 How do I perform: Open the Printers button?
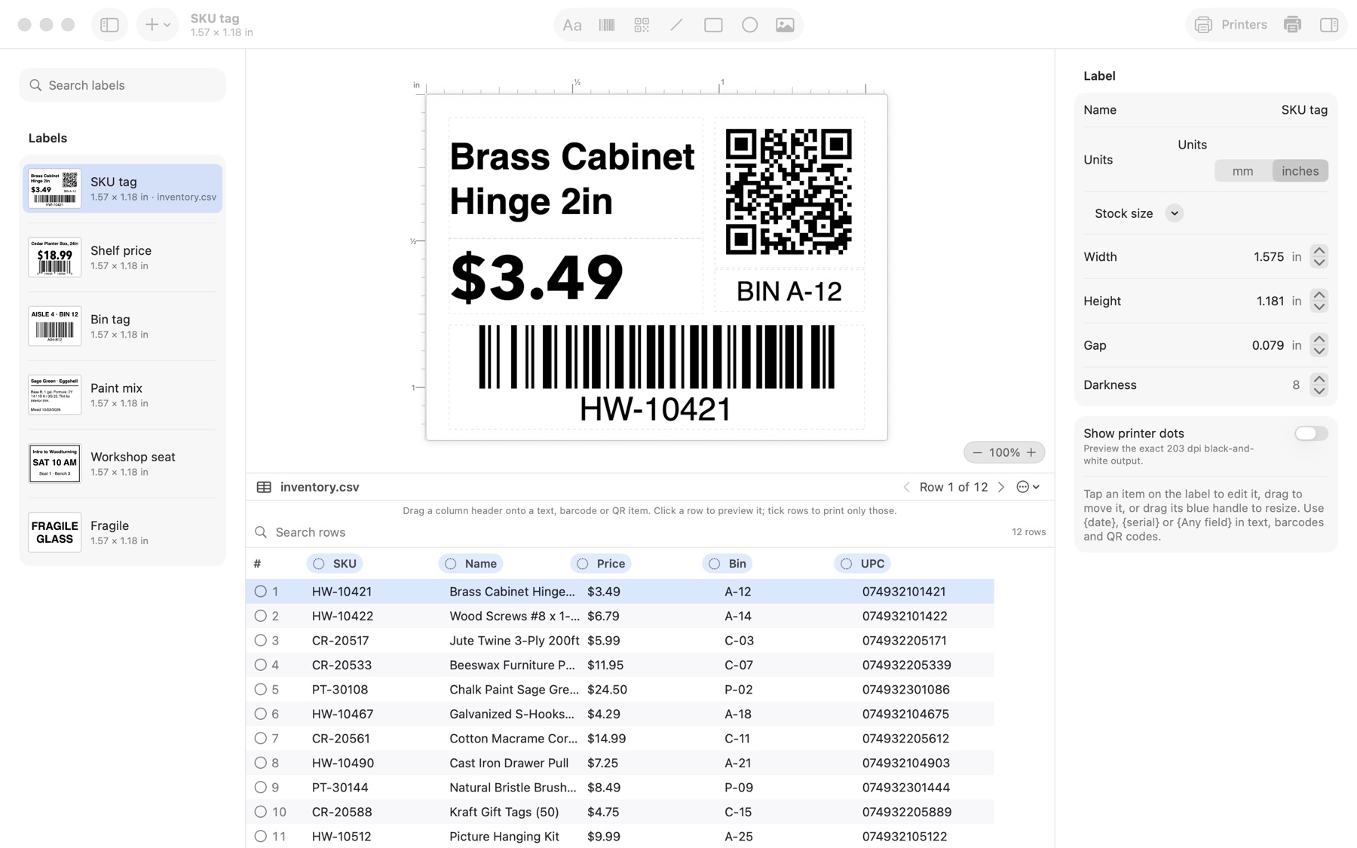point(1231,25)
